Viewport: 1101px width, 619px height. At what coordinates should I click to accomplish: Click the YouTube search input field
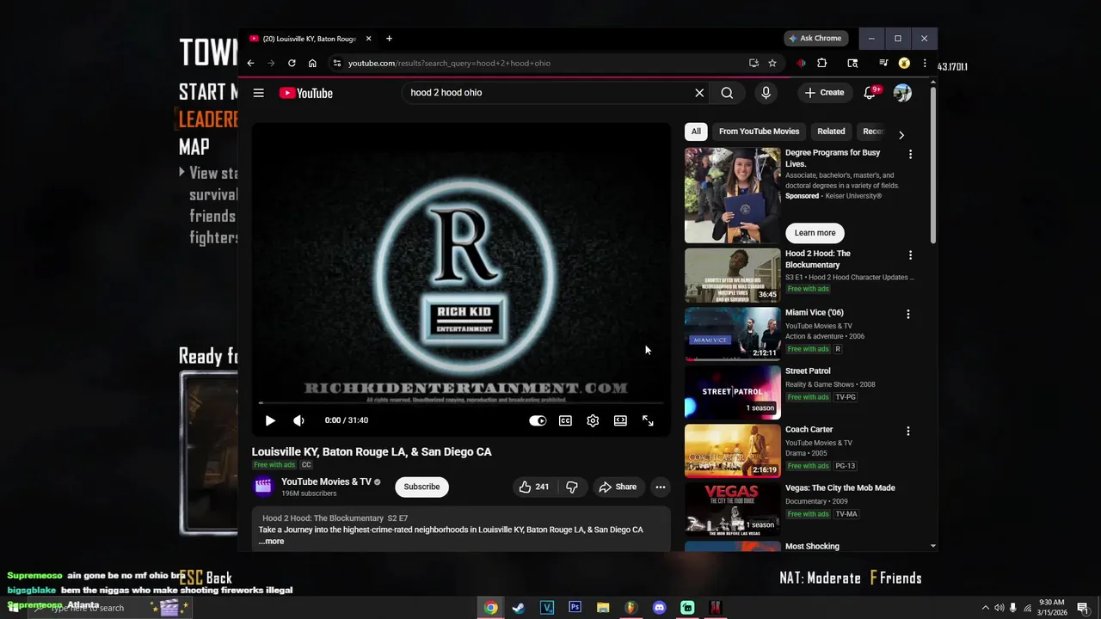coord(549,93)
